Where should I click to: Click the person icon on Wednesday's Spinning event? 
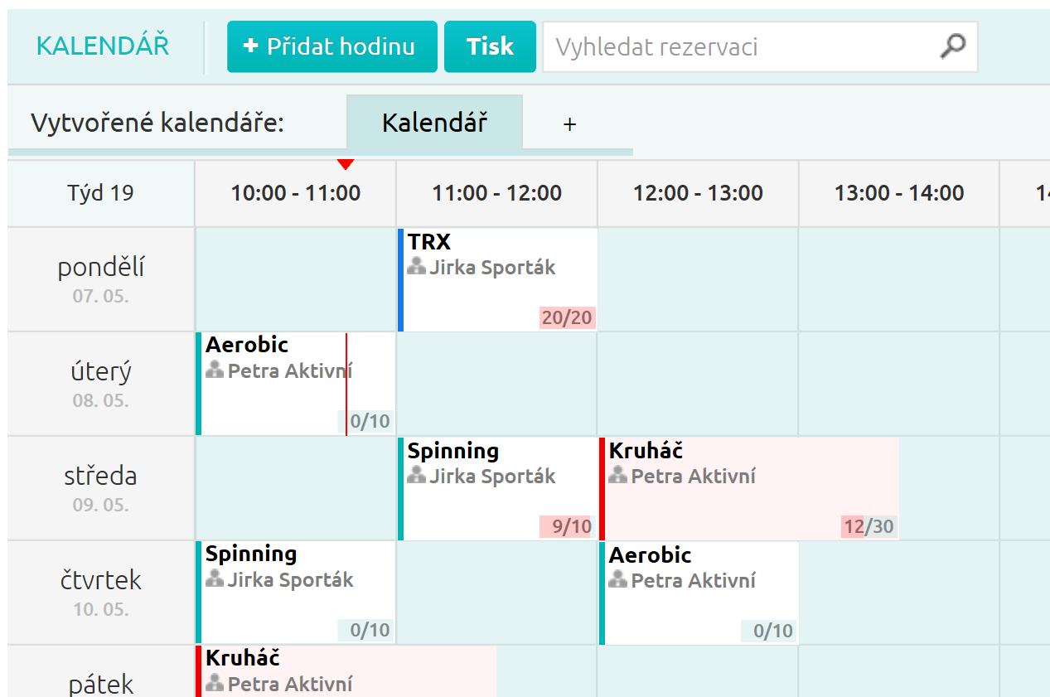416,476
